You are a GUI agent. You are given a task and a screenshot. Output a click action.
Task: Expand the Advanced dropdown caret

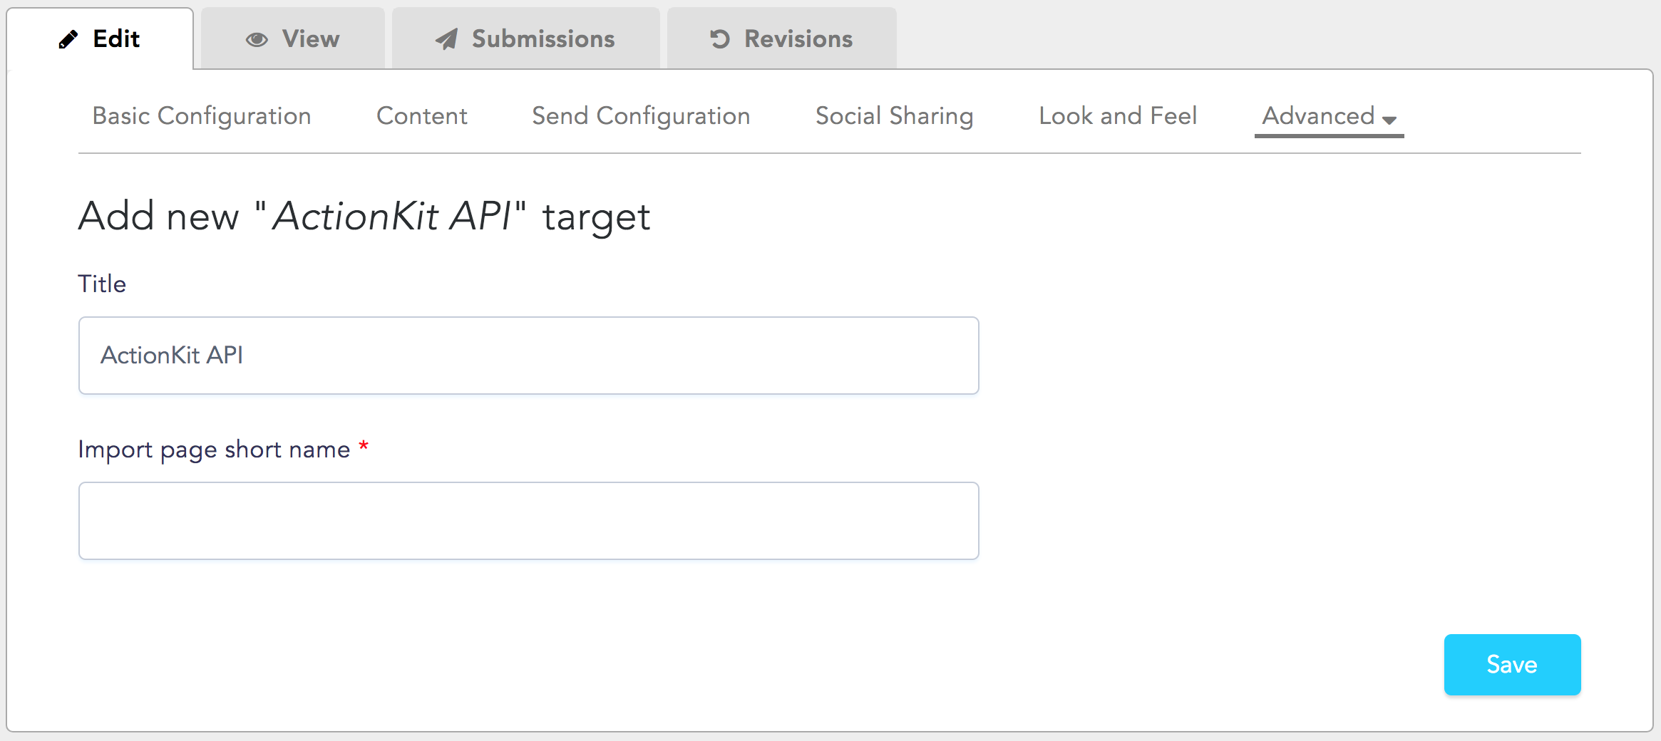click(1389, 120)
